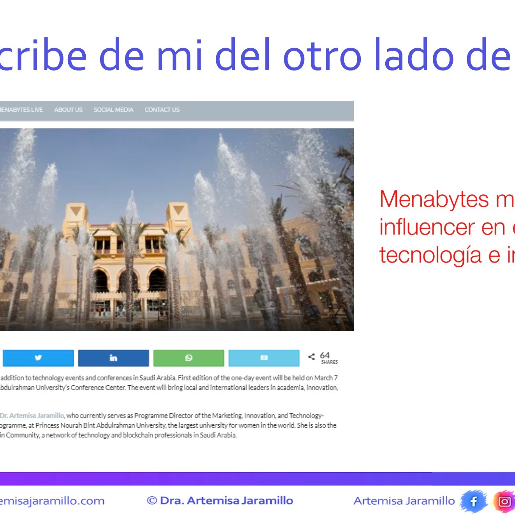
Task: Open the Menabytes Live menu item
Action: coord(21,110)
